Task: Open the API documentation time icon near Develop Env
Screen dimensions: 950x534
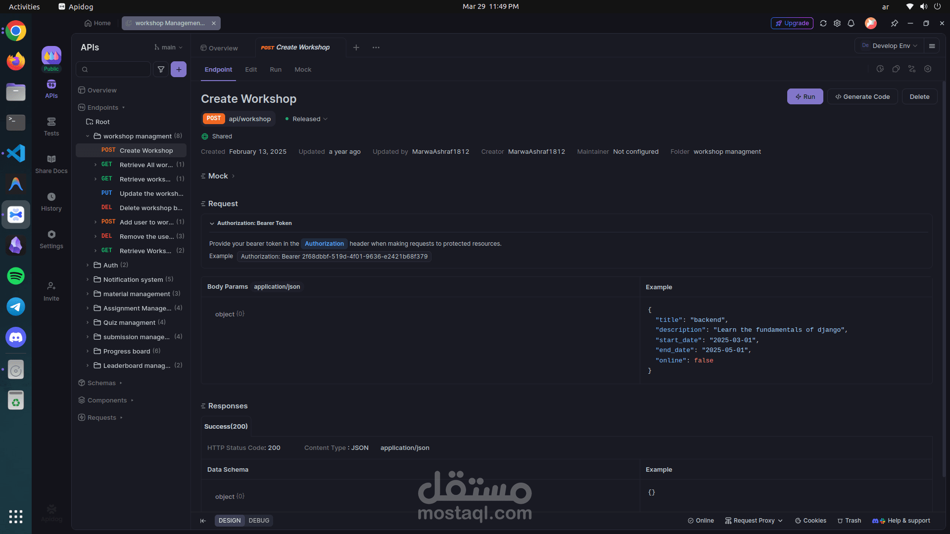Action: click(880, 69)
